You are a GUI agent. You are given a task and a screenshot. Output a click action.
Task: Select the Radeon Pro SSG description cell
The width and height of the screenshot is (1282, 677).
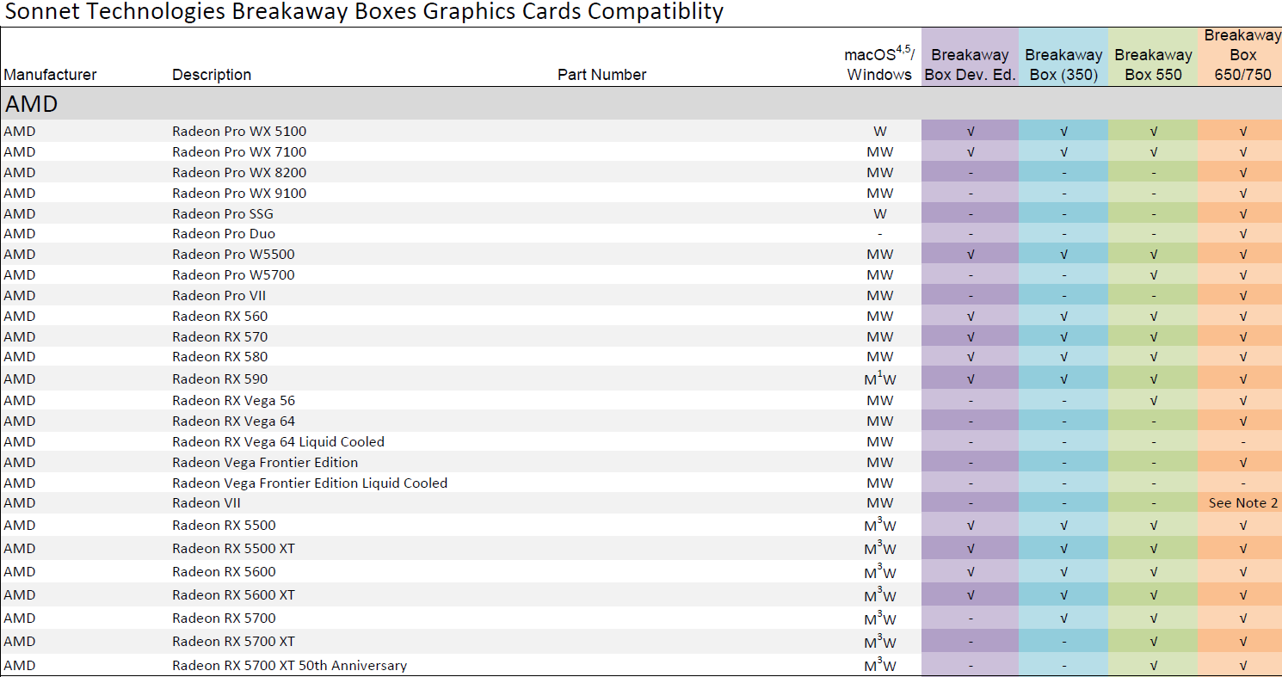tap(222, 214)
